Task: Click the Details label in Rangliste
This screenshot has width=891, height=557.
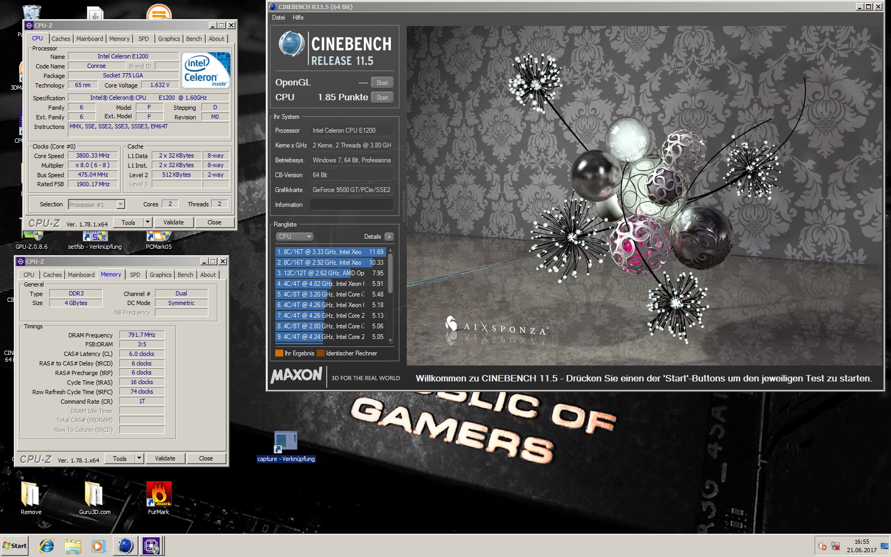Action: (372, 237)
